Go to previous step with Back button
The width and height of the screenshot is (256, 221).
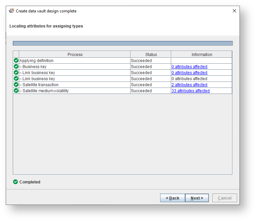click(172, 198)
